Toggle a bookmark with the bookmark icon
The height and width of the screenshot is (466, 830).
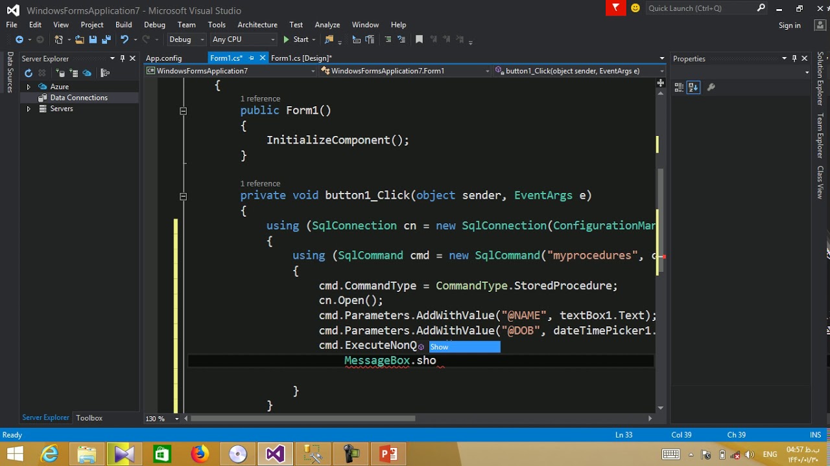(x=419, y=39)
